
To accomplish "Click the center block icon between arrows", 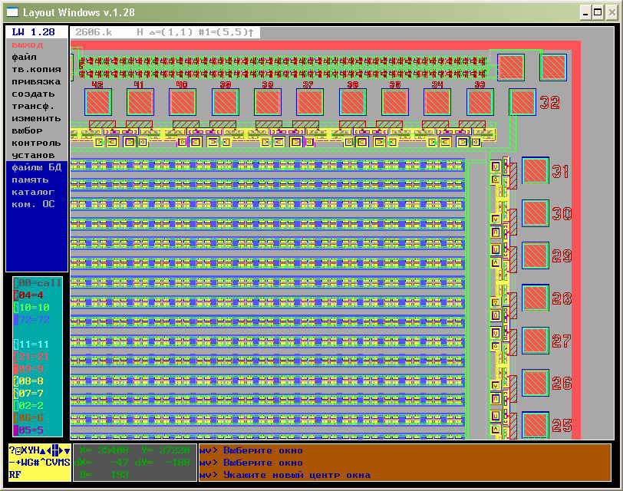I will [x=54, y=450].
